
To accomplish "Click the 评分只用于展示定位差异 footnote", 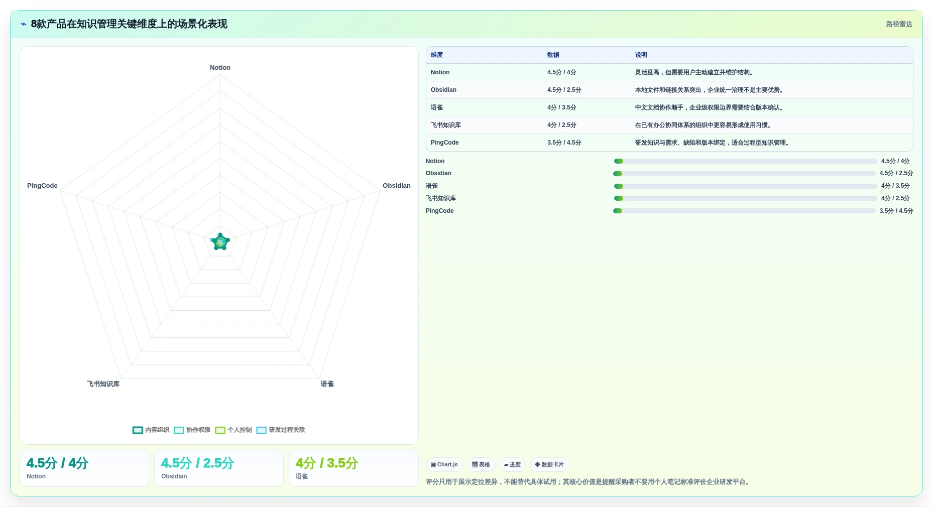I will tap(589, 482).
